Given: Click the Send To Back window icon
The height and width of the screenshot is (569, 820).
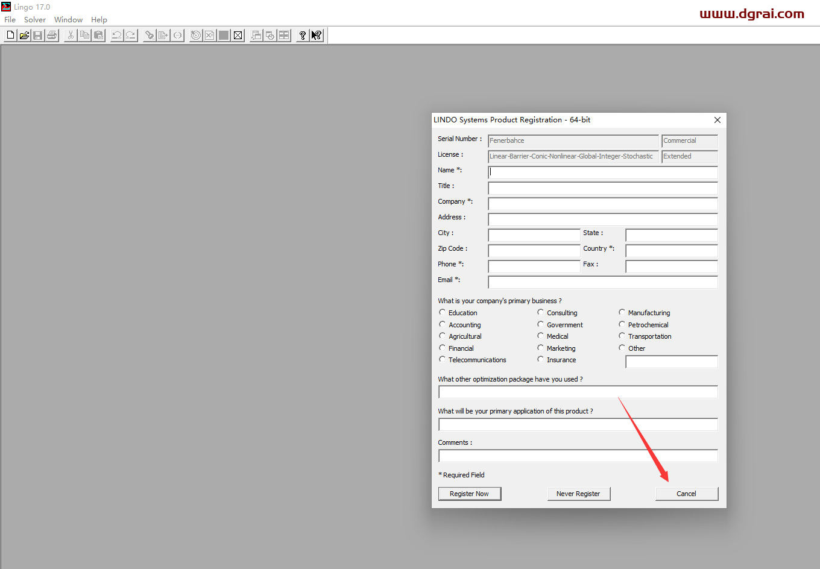Looking at the screenshot, I should (x=256, y=36).
